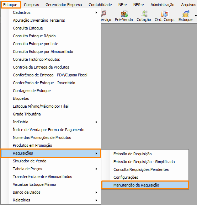Open the Estoque toolbar icon
Viewport: 197px width, 205px height.
[186, 16]
